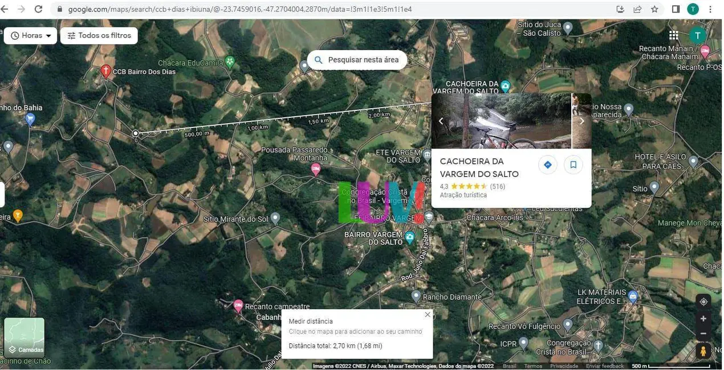This screenshot has width=724, height=370.
Task: Expand the Horas dropdown
Action: pyautogui.click(x=30, y=35)
